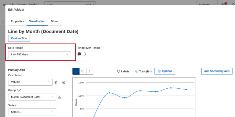The image size is (235, 117).
Task: Switch to the Filters tab
Action: click(x=54, y=21)
